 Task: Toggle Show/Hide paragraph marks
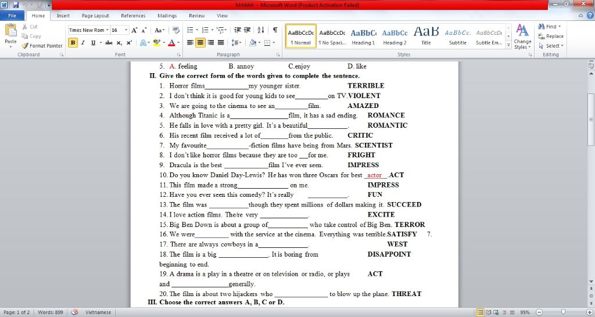[x=275, y=30]
